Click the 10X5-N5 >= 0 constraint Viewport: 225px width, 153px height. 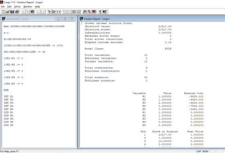pos(13,83)
